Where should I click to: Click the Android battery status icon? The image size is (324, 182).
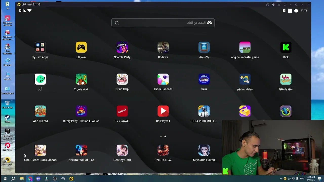[x=20, y=10]
